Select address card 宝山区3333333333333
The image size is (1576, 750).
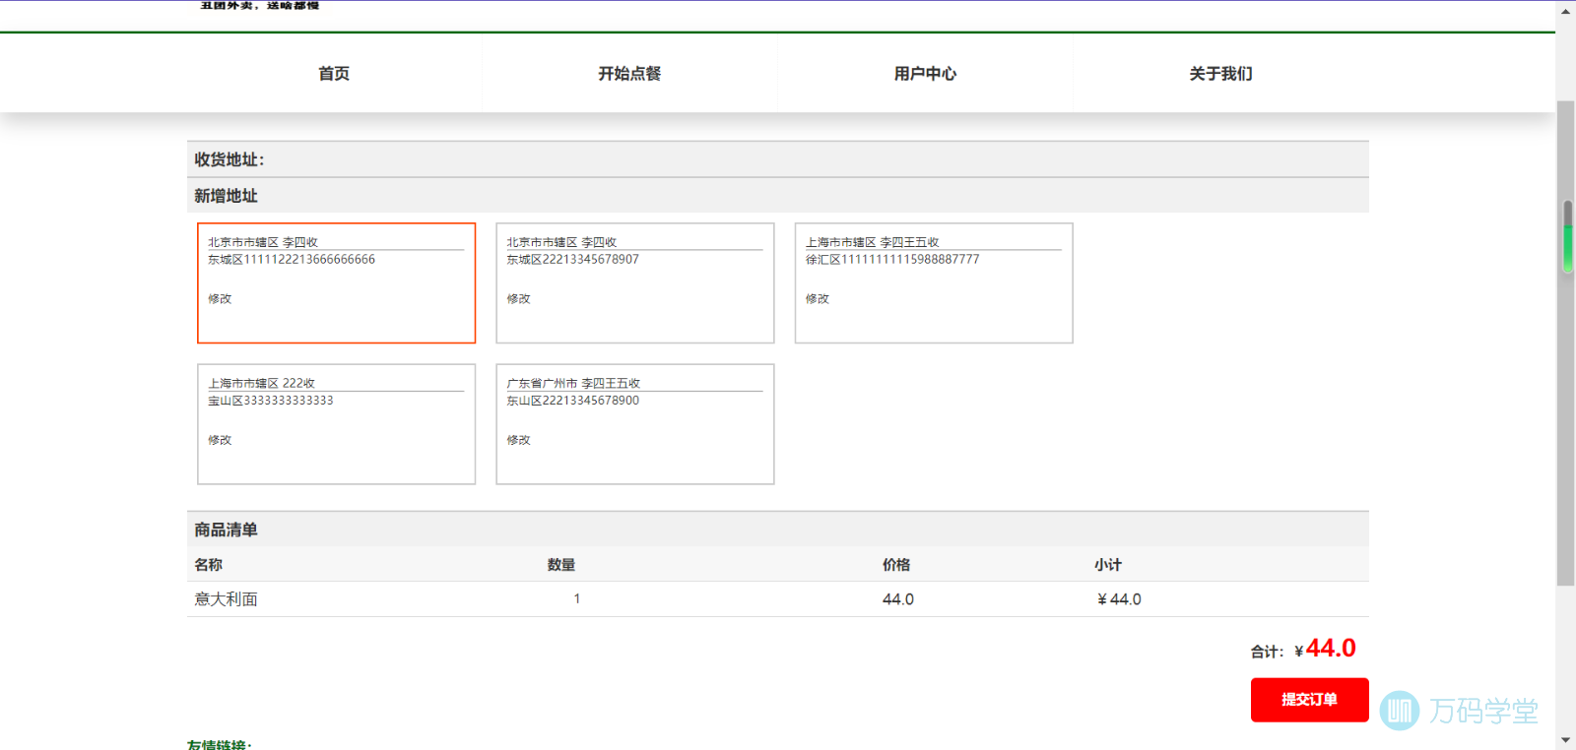tap(336, 424)
